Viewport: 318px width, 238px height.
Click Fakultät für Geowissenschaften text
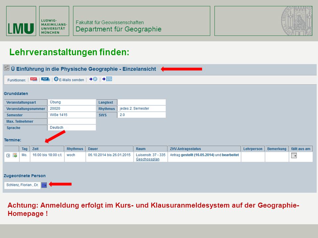[110, 22]
